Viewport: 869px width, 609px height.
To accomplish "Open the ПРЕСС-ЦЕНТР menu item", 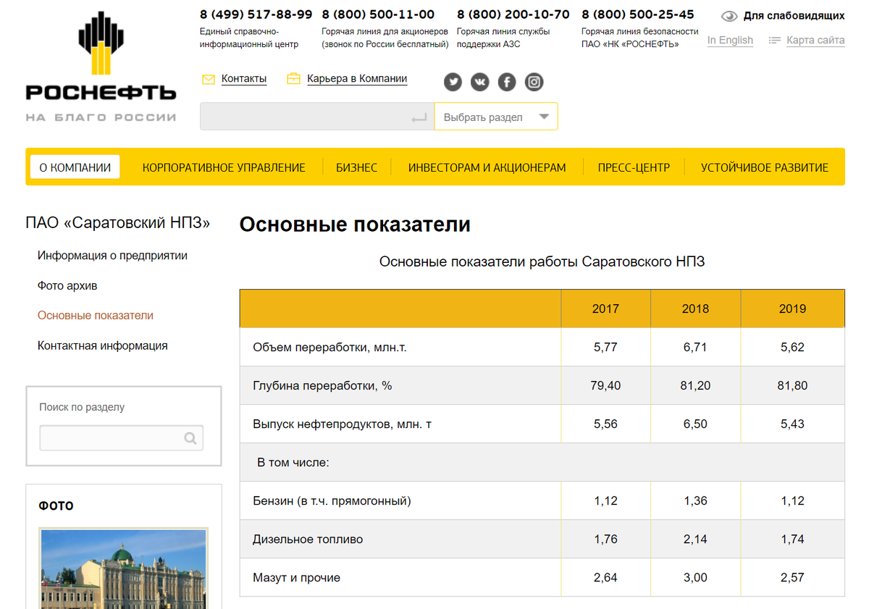I will coord(634,167).
